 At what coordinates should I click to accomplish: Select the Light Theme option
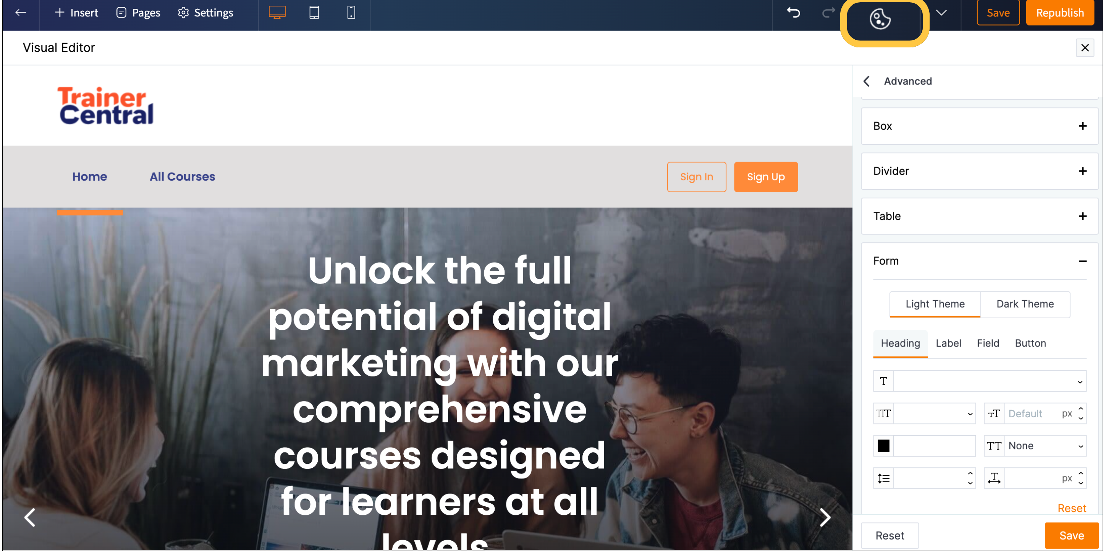tap(935, 304)
